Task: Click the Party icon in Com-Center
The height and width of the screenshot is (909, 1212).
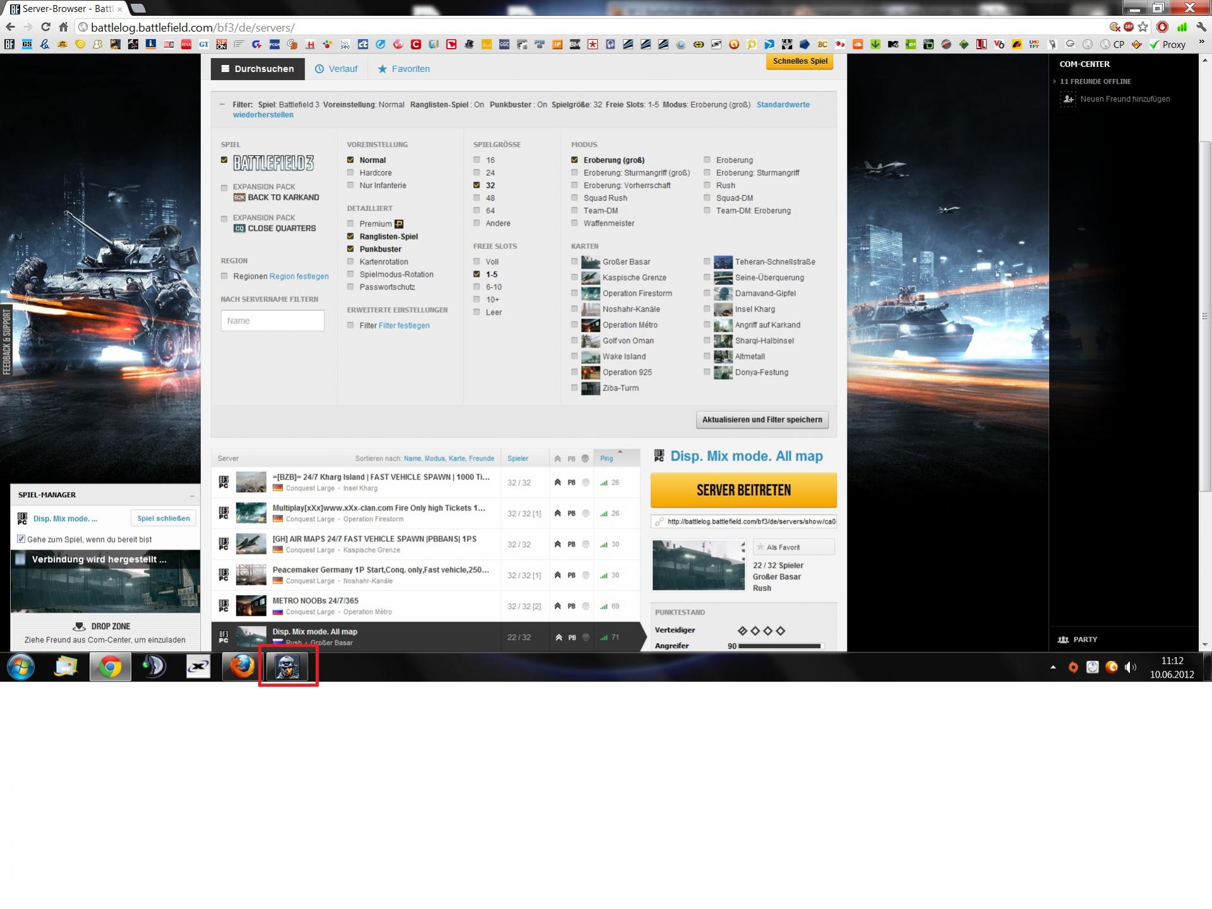Action: point(1064,639)
